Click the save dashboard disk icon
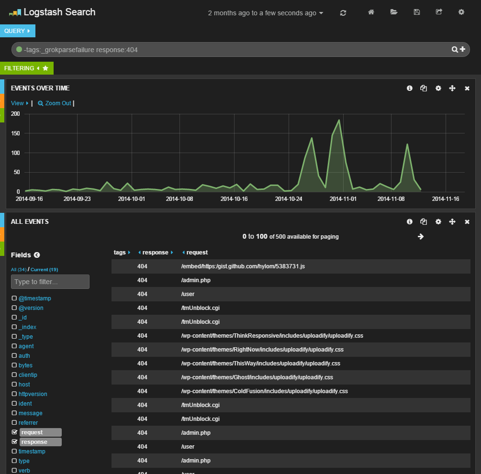The image size is (481, 474). (x=417, y=12)
